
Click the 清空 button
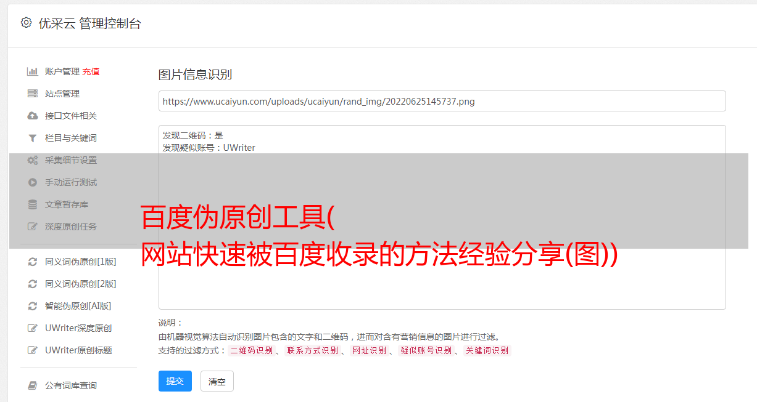tap(217, 381)
